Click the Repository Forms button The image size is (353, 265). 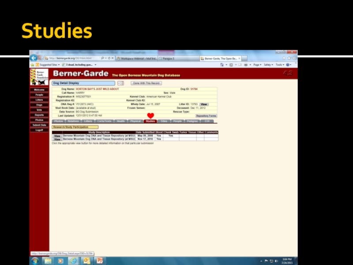click(206, 116)
